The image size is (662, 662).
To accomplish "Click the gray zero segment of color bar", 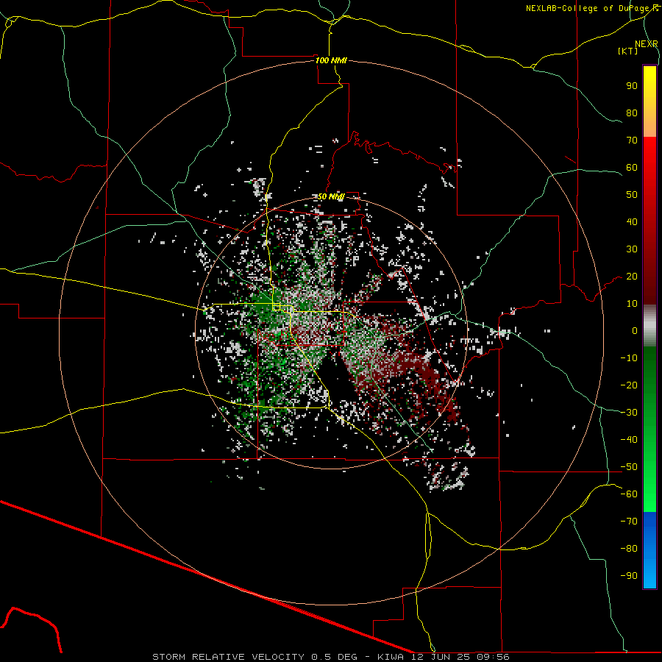I will click(x=649, y=326).
